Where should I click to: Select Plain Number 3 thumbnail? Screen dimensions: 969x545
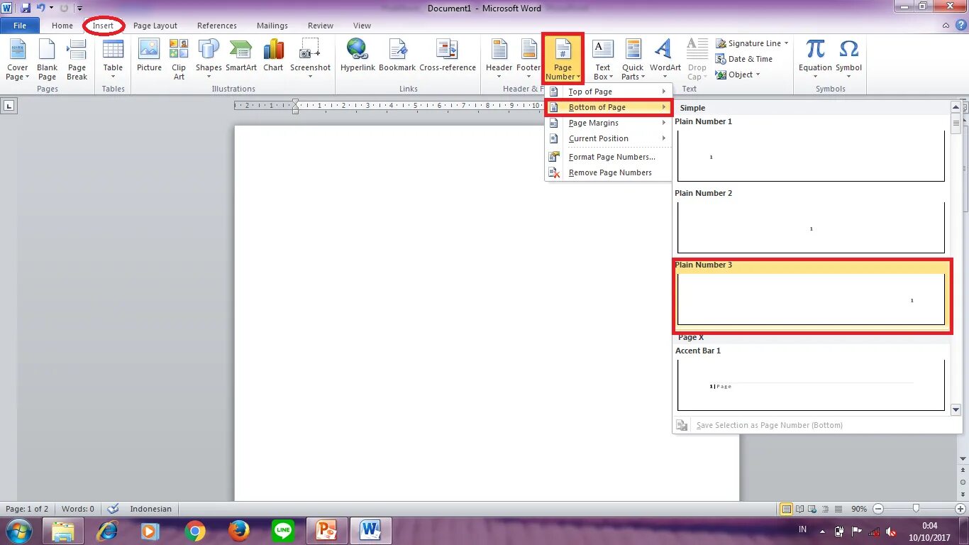(811, 299)
